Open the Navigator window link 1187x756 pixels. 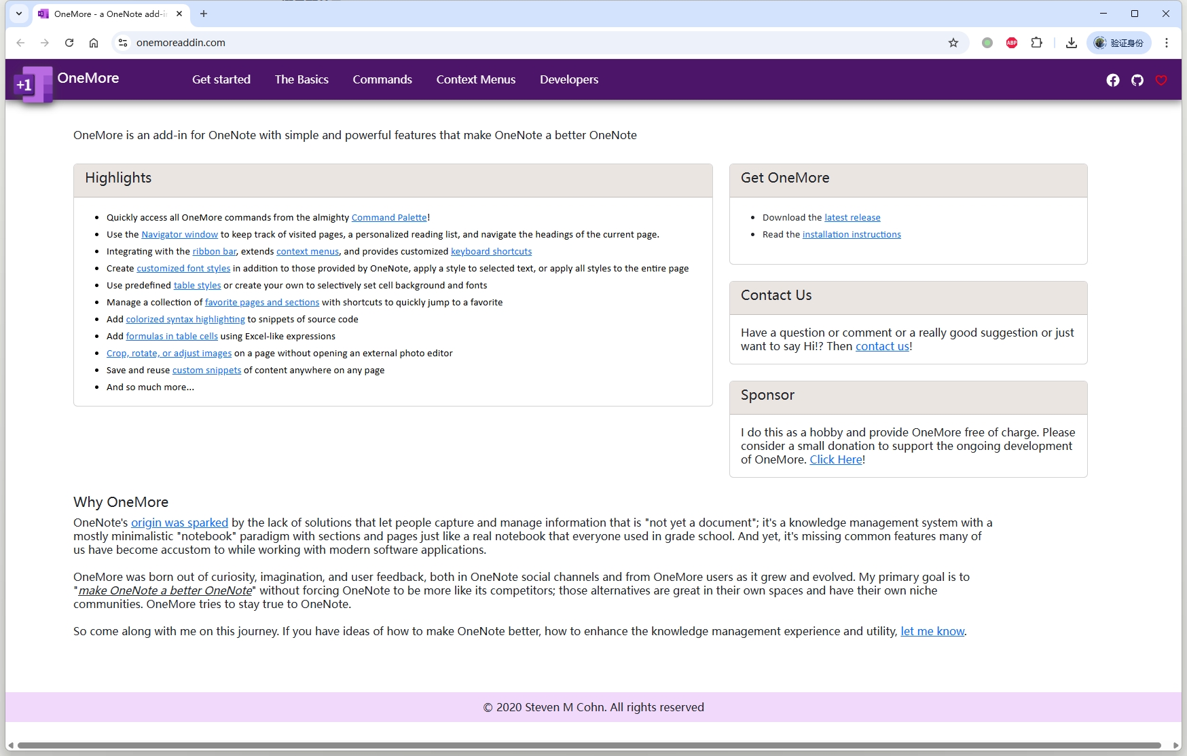(x=179, y=234)
